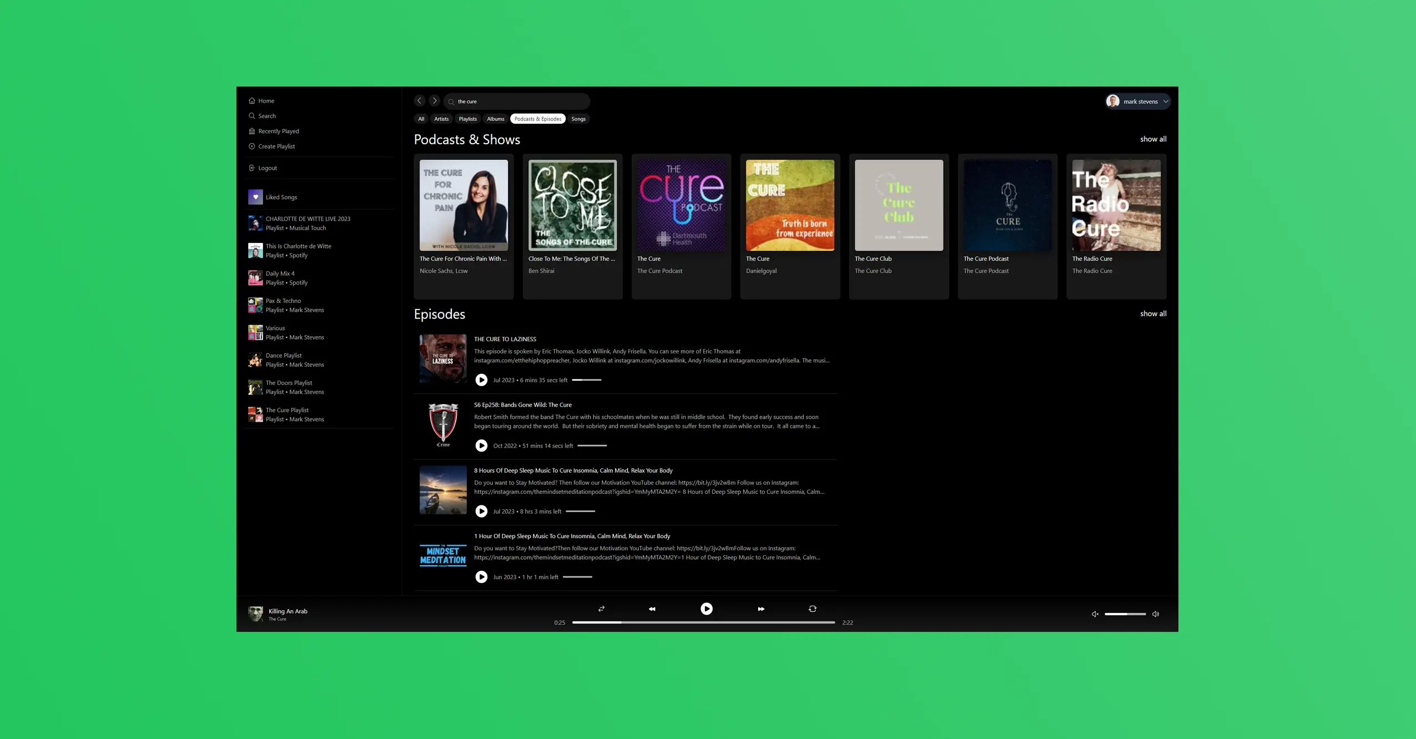Open The Doors Playlist

point(319,387)
